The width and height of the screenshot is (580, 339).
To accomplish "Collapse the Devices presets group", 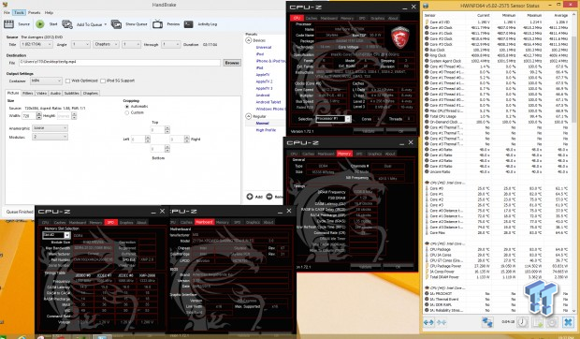I will tap(249, 40).
